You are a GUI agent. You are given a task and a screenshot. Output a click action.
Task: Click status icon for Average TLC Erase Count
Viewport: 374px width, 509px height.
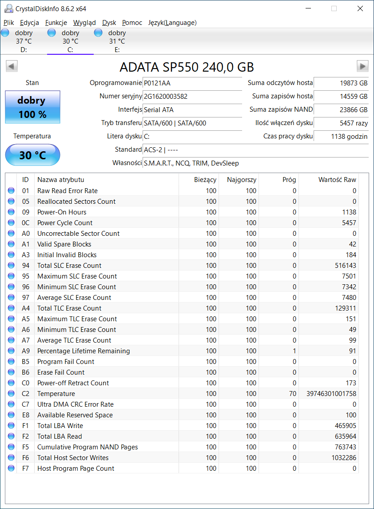(11, 340)
